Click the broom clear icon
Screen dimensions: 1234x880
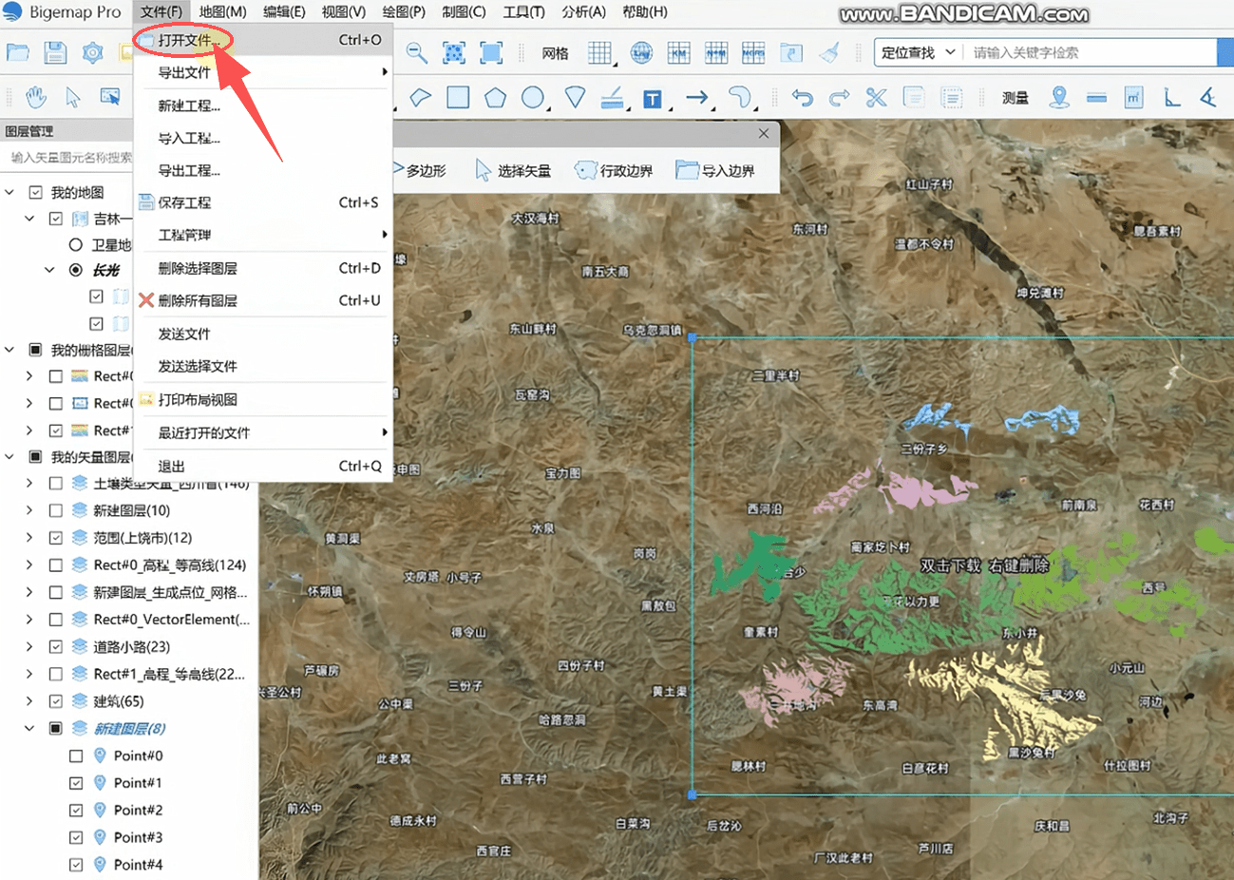click(829, 53)
